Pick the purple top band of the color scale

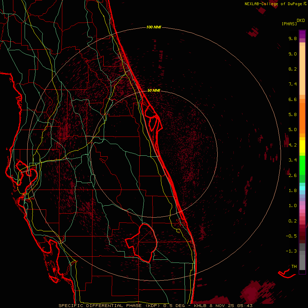[x=302, y=34]
